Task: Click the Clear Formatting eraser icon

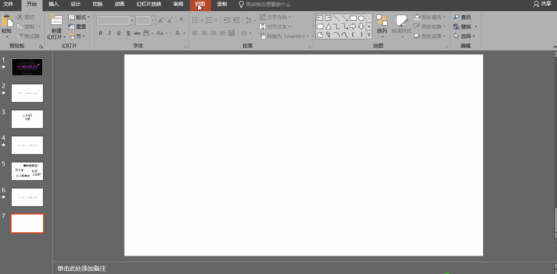Action: [182, 20]
